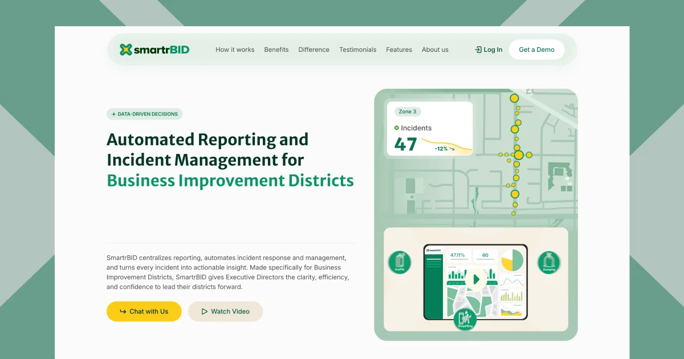Click the -12% trend indicator
The image size is (684, 359).
445,149
